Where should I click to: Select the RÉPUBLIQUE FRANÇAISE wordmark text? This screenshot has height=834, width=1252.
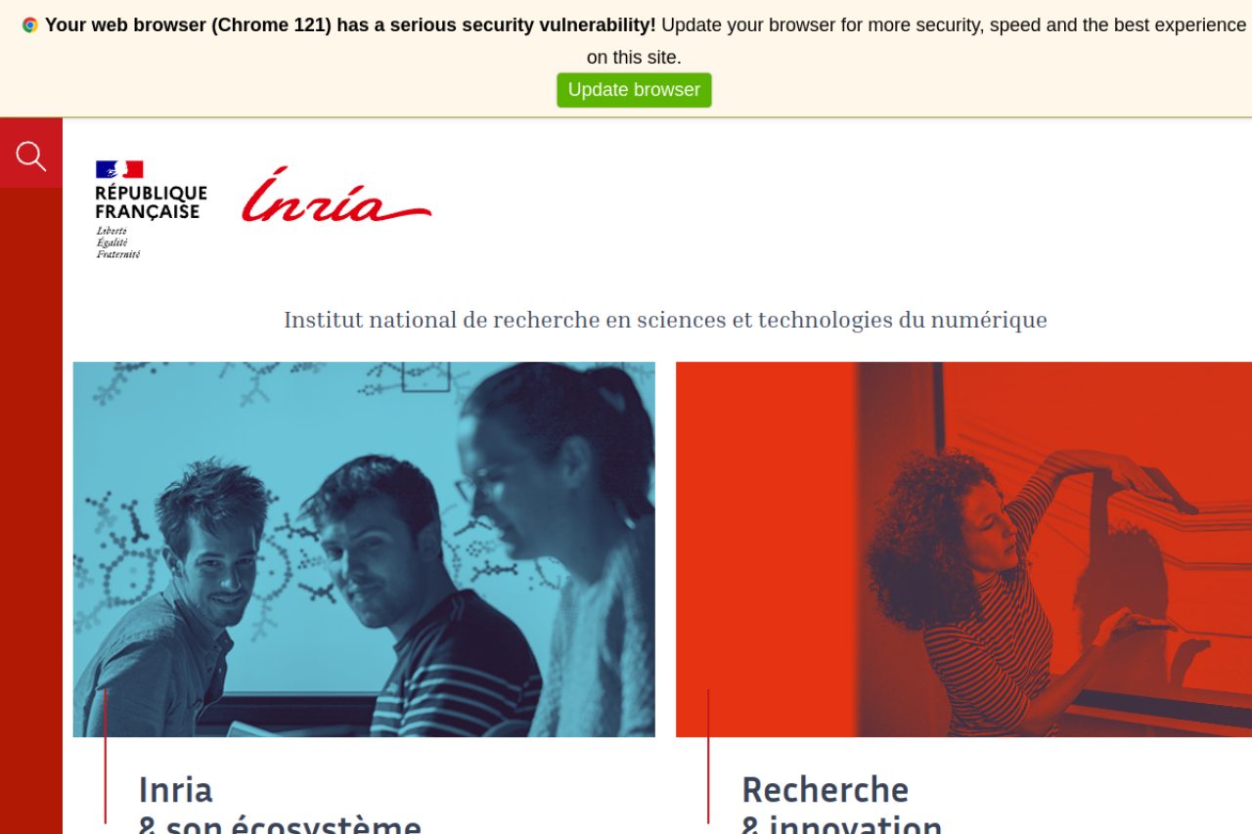tap(152, 202)
